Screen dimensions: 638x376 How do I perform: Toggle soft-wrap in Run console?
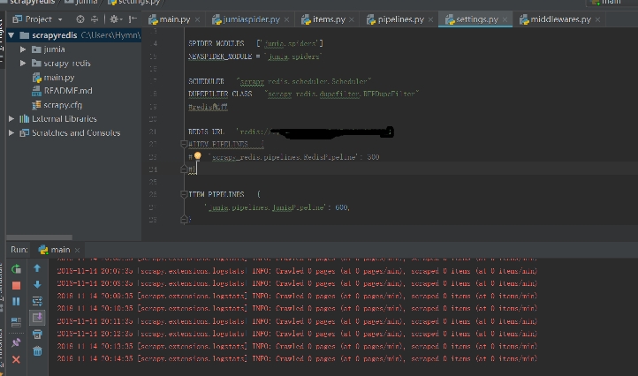[37, 301]
